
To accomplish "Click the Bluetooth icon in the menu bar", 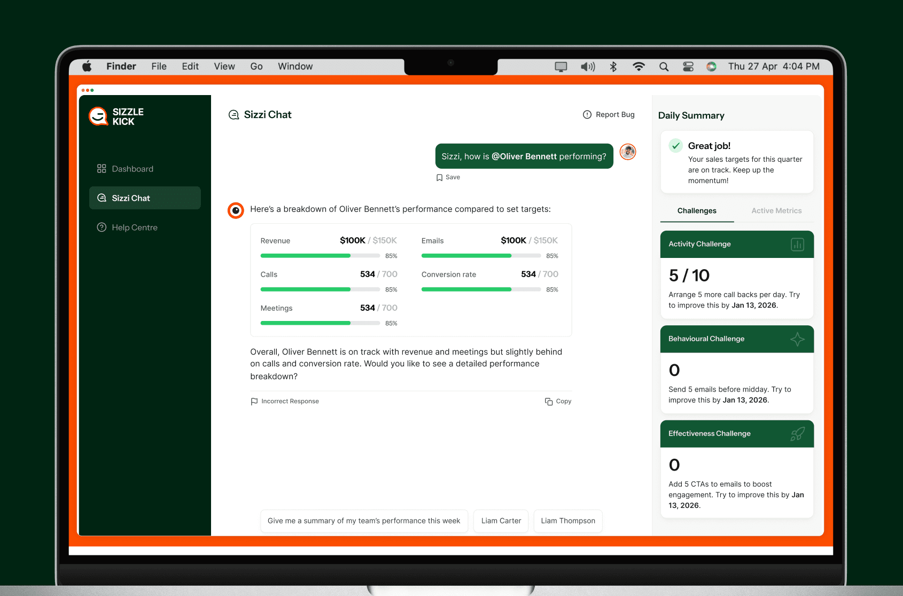I will pos(613,67).
